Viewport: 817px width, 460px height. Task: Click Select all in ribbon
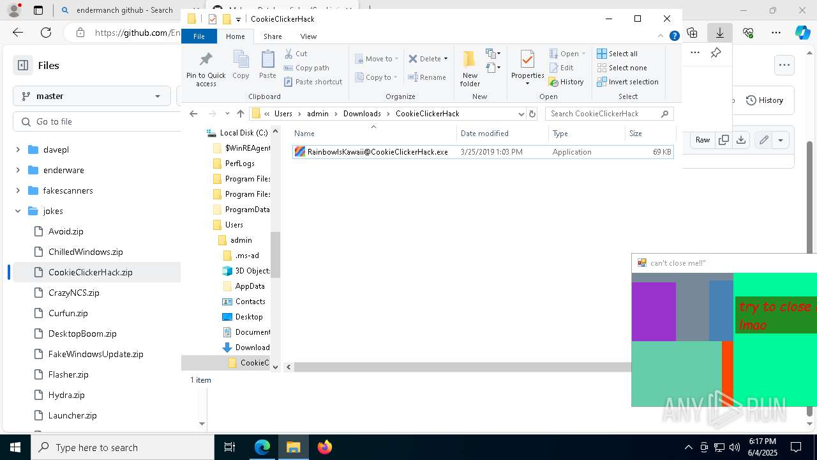coord(617,54)
